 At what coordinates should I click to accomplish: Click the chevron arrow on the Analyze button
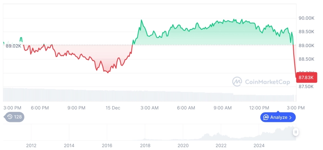290,117
